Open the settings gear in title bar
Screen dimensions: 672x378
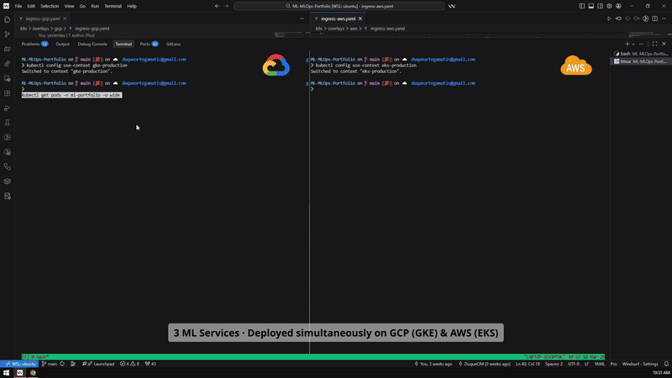pos(609,6)
